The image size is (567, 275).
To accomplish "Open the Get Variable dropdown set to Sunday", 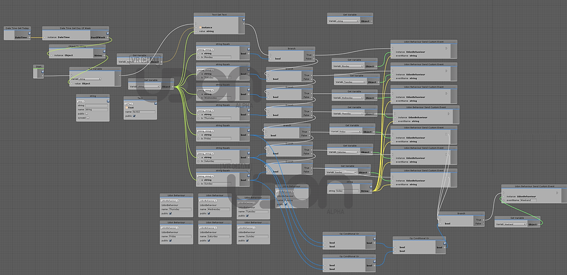I will 345,172.
